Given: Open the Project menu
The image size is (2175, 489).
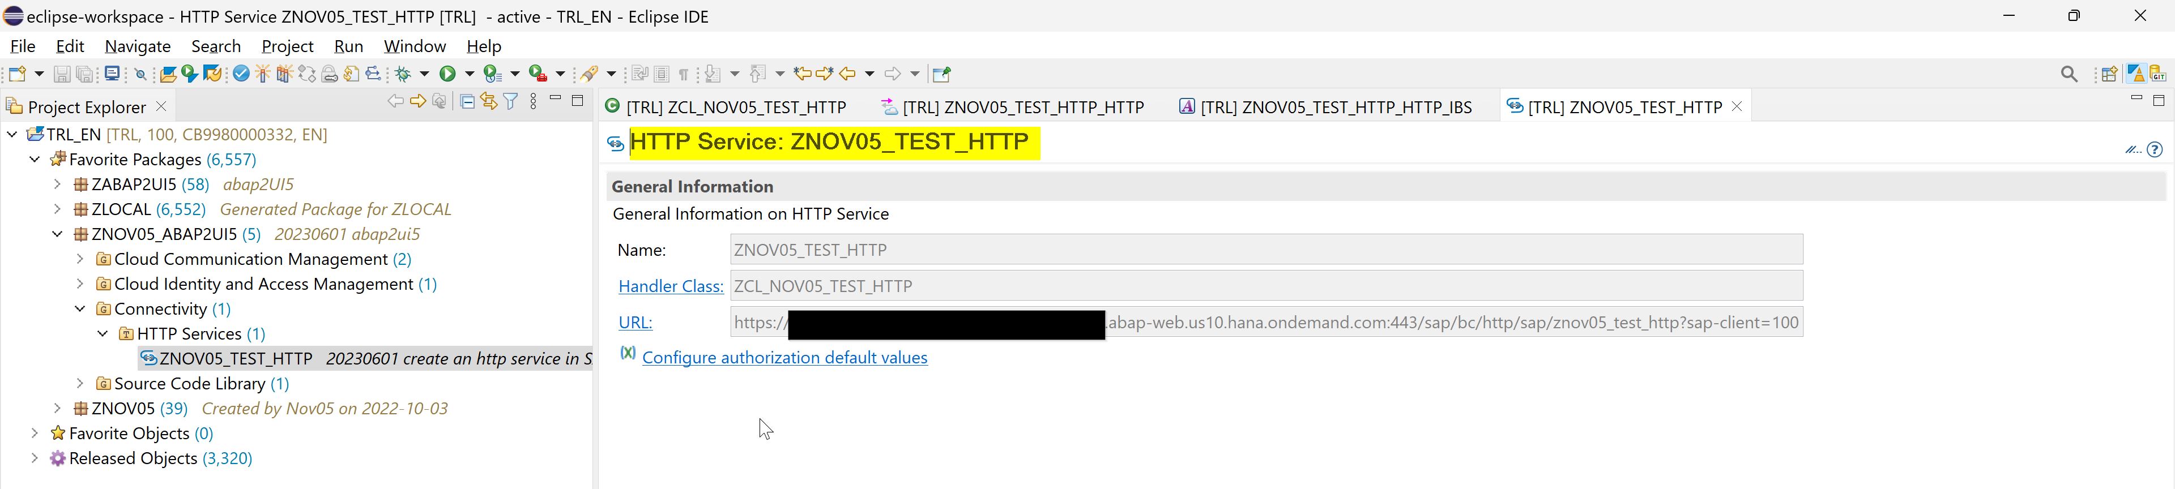Looking at the screenshot, I should coord(287,45).
